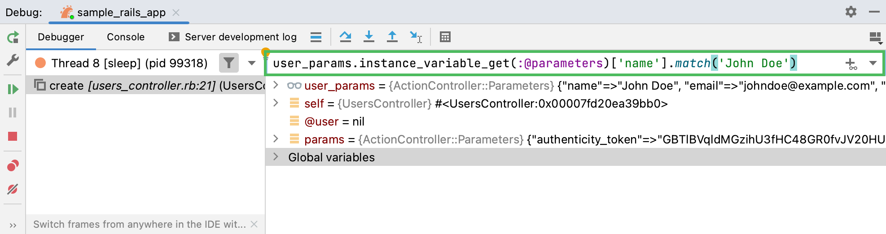Viewport: 886px width, 234px height.
Task: Click the Rerun debug session icon
Action: click(13, 37)
